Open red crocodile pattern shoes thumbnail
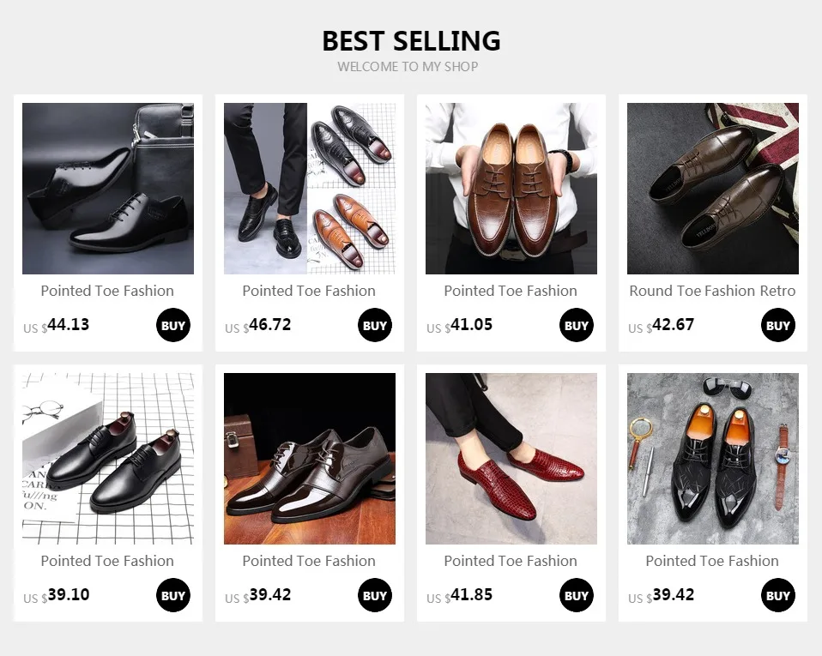 511,459
